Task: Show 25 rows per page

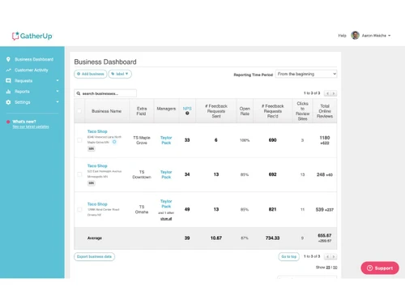Action: click(328, 268)
